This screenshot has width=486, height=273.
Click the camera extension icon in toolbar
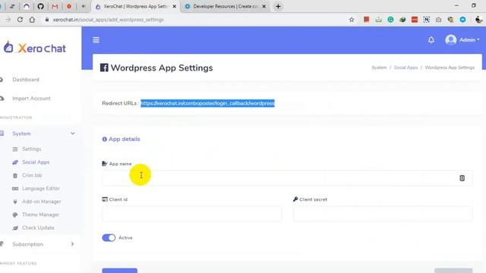[x=438, y=20]
